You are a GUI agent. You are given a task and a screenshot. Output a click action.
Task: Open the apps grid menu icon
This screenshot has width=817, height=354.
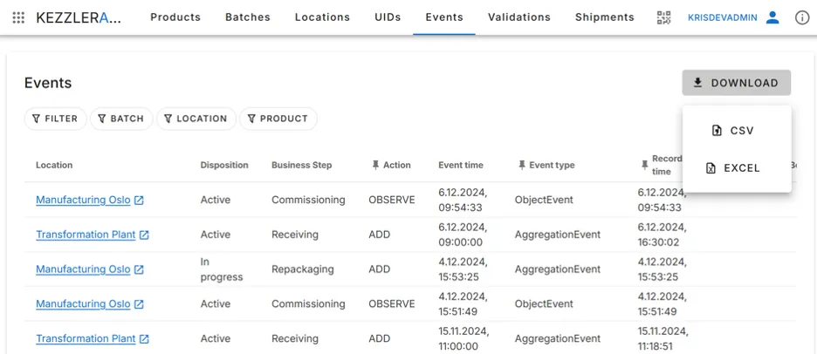click(18, 17)
